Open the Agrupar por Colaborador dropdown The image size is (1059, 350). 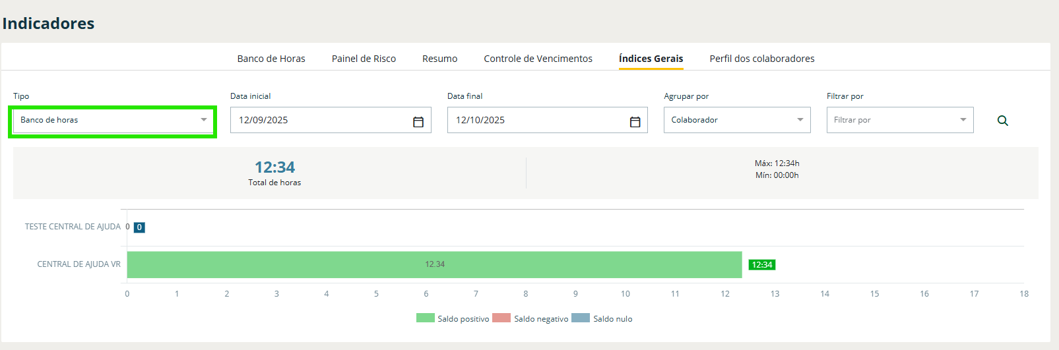tap(736, 120)
